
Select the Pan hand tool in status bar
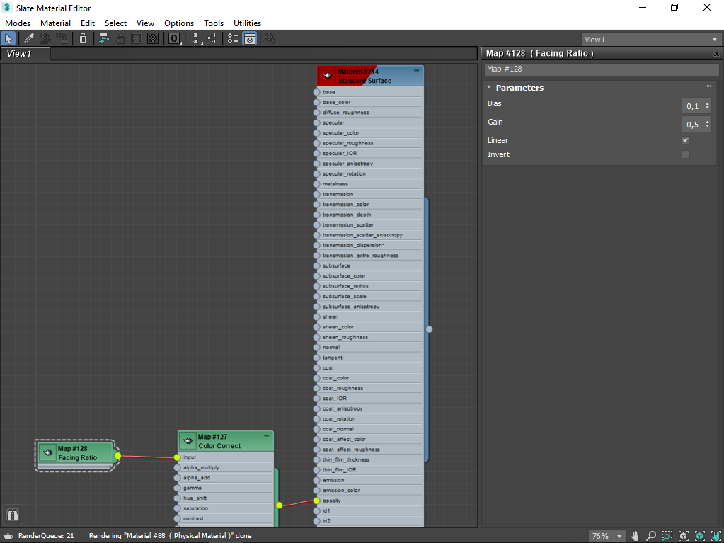pyautogui.click(x=635, y=535)
